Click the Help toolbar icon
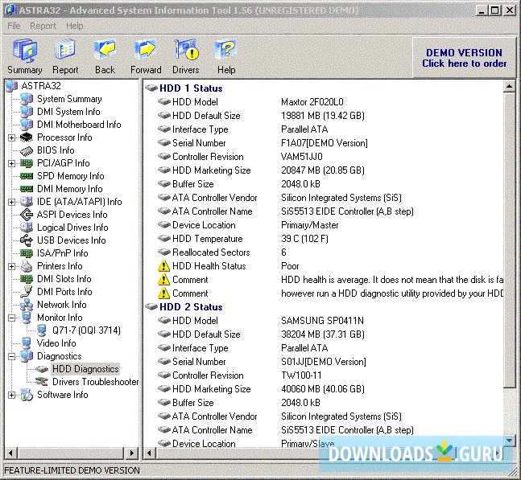The height and width of the screenshot is (480, 521). [x=226, y=55]
